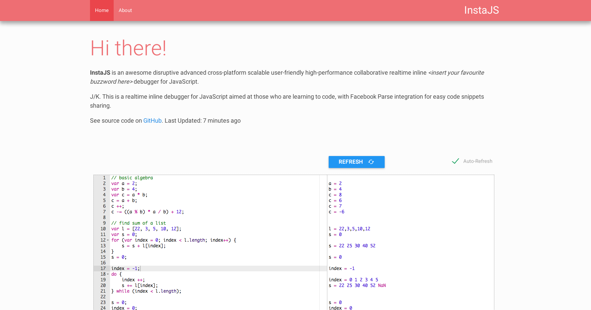Click code line 'index ++;' inside do loop
The image size is (591, 310).
pyautogui.click(x=133, y=280)
